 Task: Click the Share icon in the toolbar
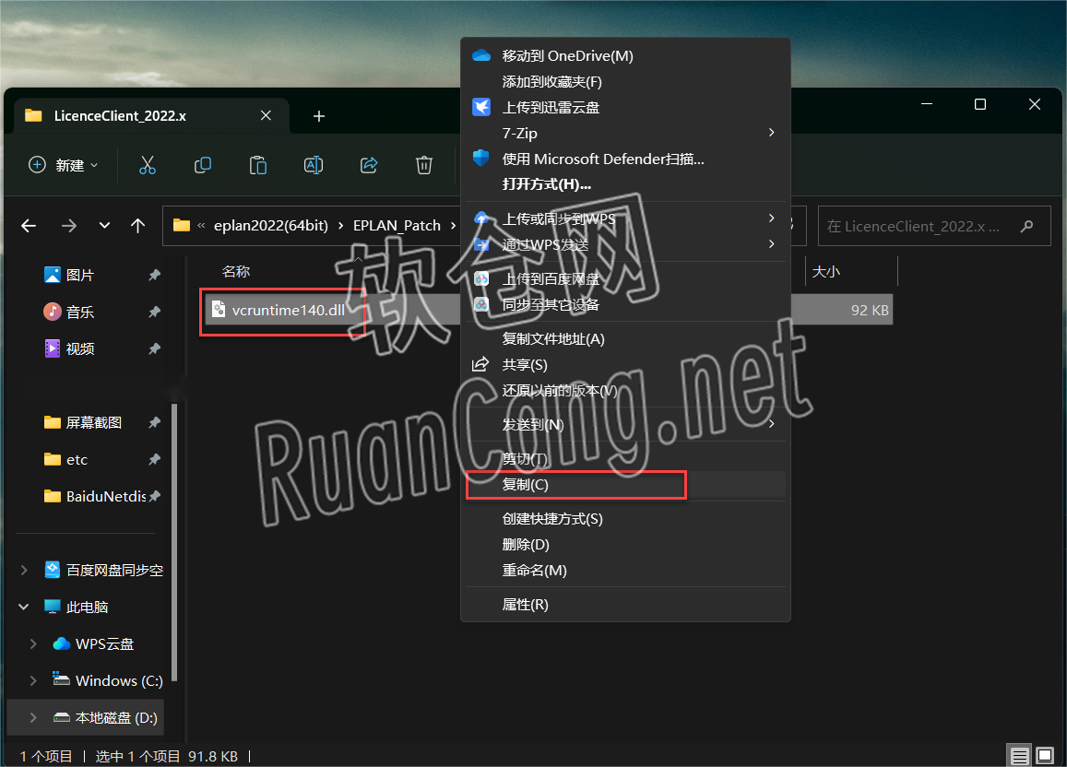368,165
